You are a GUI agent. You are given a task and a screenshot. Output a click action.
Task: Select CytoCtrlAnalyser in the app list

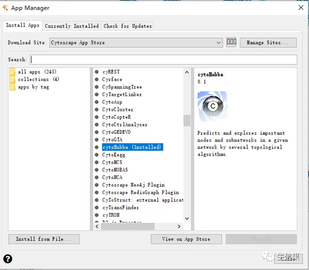coord(125,125)
